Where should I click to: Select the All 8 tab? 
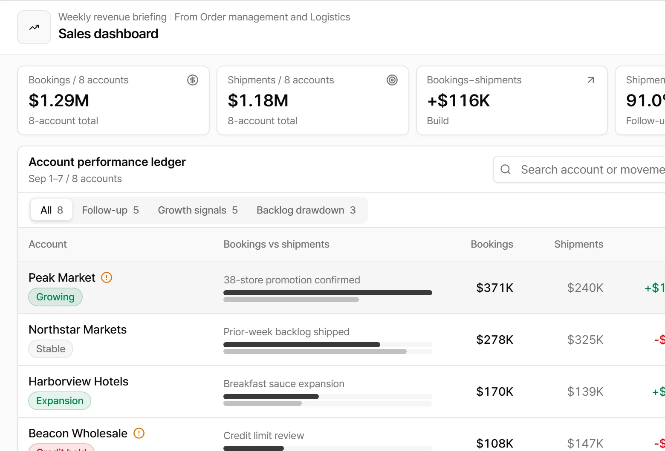pos(52,210)
